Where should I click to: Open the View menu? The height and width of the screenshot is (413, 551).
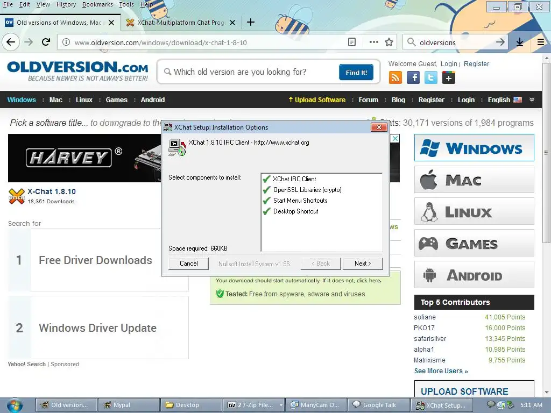point(43,4)
